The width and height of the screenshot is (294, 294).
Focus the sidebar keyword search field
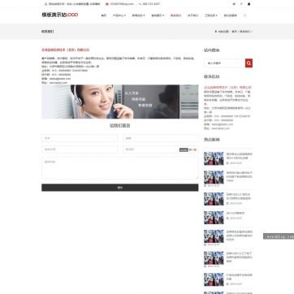tap(225, 63)
